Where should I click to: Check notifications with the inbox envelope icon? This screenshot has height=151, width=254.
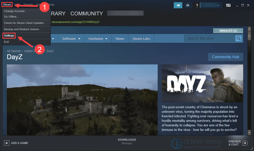tap(188, 5)
